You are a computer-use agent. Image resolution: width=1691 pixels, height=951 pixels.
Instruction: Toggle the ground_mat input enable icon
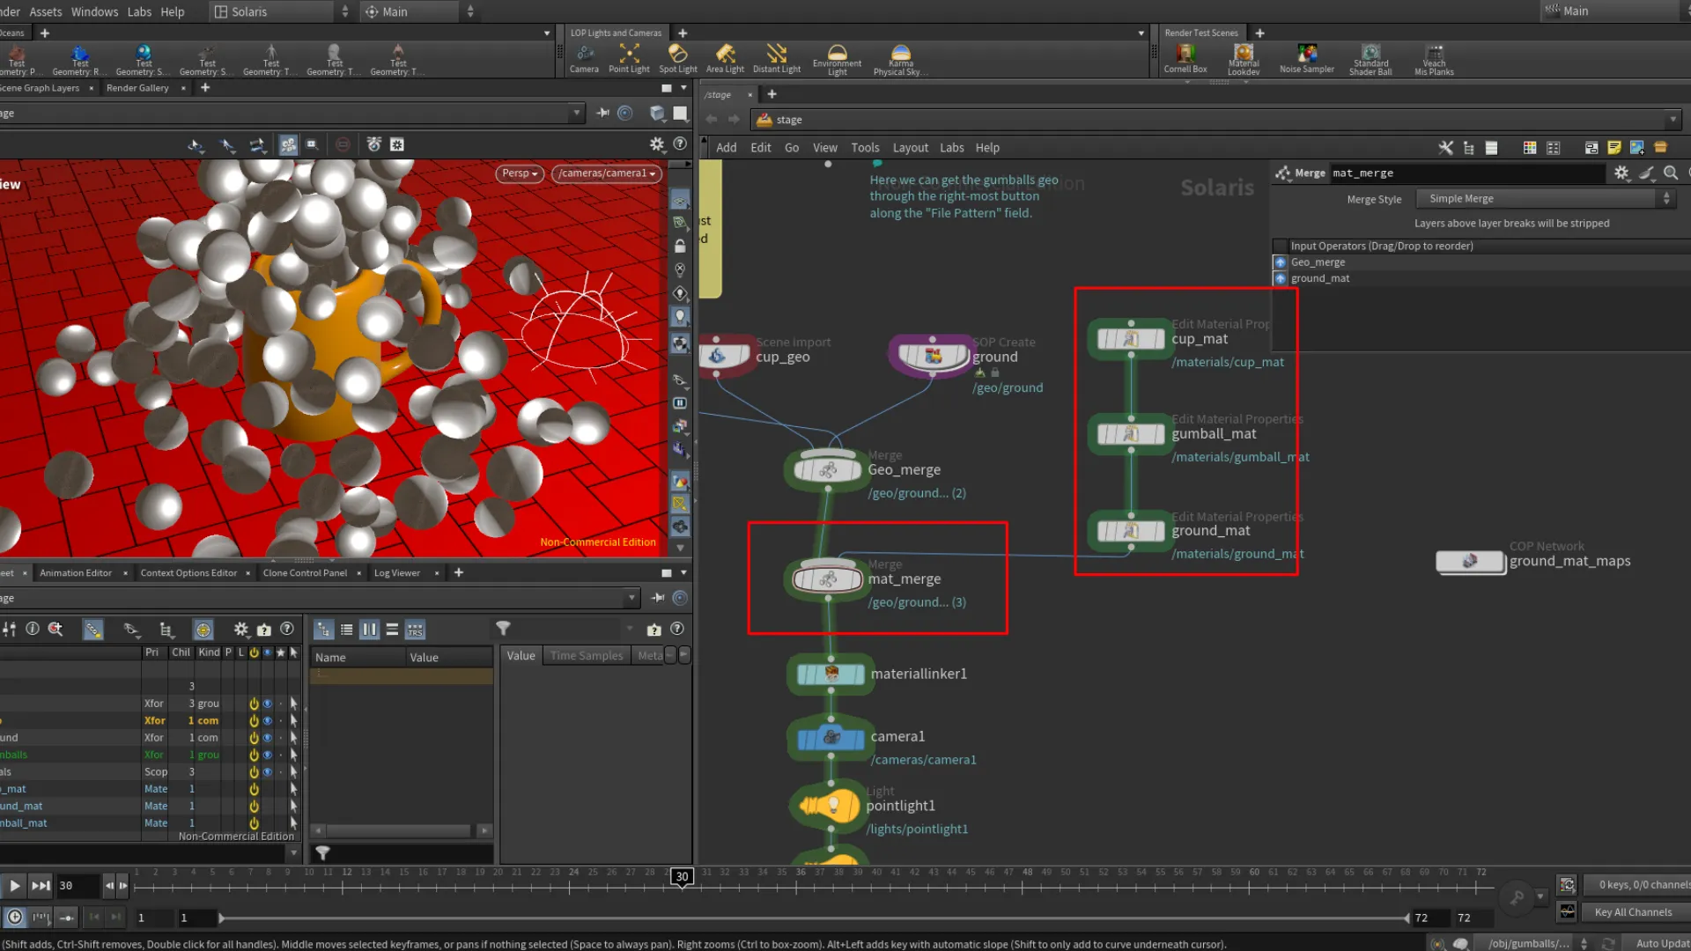point(1281,278)
